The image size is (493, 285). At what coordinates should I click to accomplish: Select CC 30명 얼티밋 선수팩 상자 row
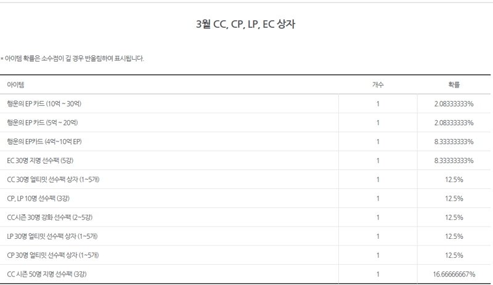click(245, 179)
